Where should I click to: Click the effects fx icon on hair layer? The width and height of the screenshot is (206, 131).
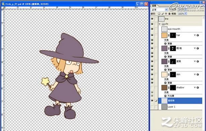point(198,35)
